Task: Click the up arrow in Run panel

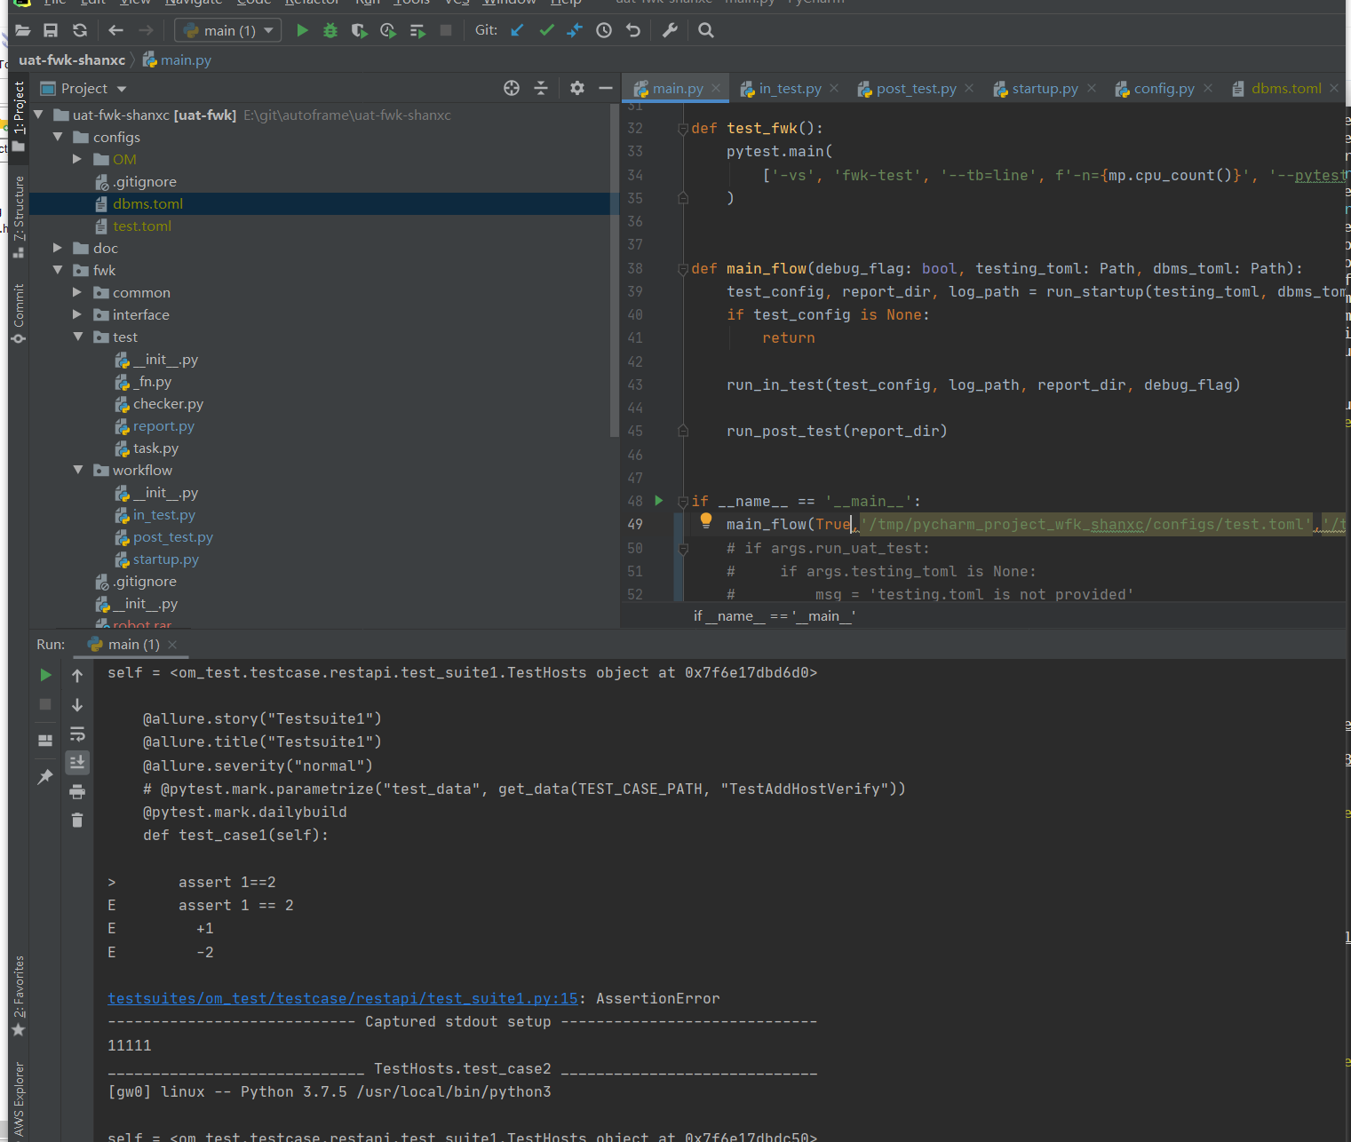Action: [x=77, y=676]
